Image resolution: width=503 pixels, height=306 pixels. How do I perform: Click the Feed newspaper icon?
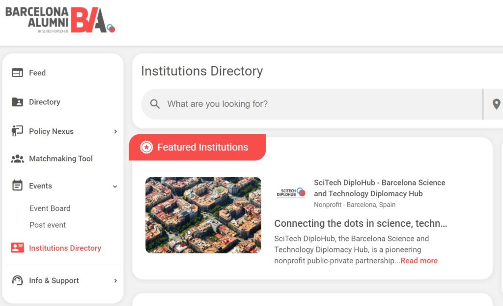click(17, 73)
